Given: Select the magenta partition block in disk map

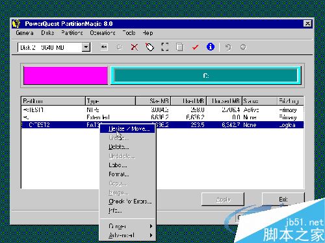Looking at the screenshot, I should [66, 75].
